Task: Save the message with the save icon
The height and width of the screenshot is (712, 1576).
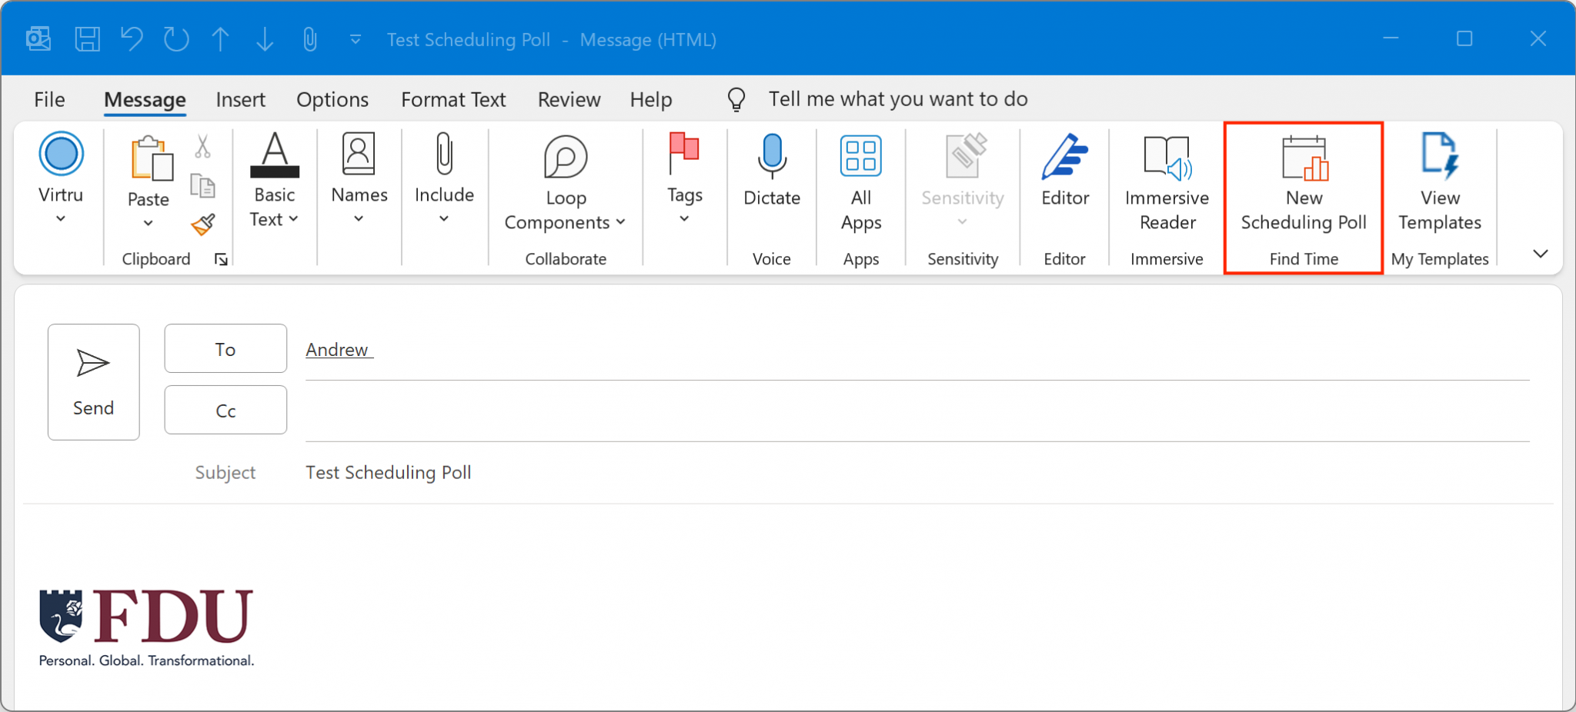Action: 87,39
